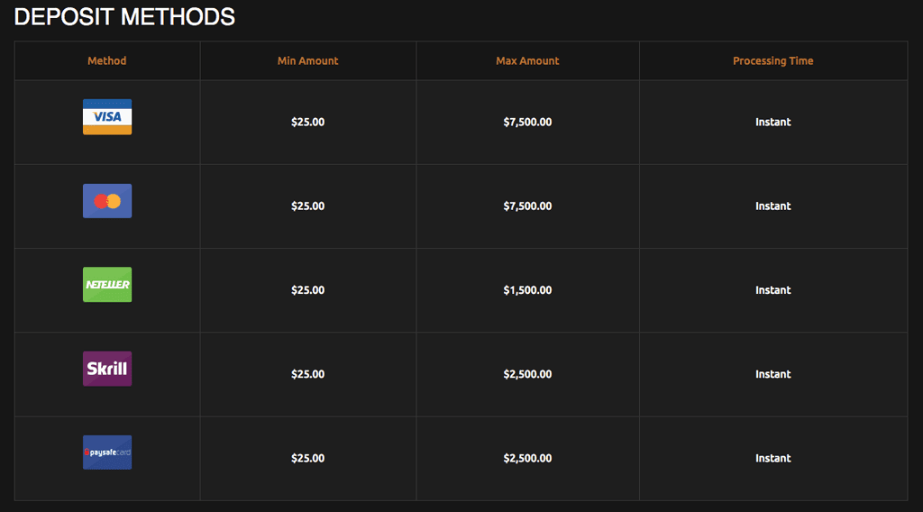This screenshot has height=512, width=923.
Task: Select Neteller's $1,500.00 max amount cell
Action: coord(527,290)
